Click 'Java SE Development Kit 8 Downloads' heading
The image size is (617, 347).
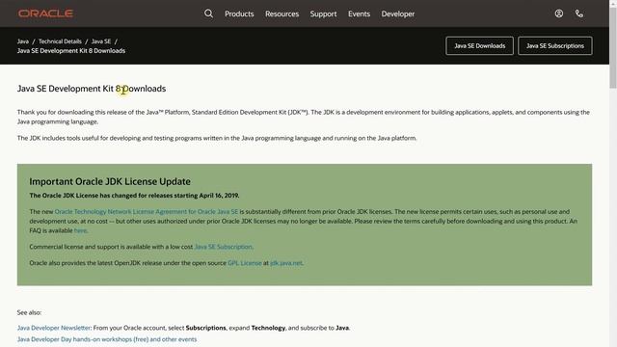tap(92, 89)
